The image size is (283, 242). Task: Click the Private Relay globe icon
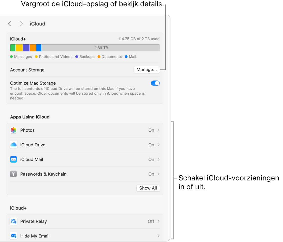pos(13,221)
